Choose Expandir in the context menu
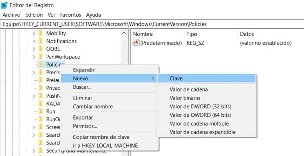Screen dimensions: 304x156 (109, 70)
